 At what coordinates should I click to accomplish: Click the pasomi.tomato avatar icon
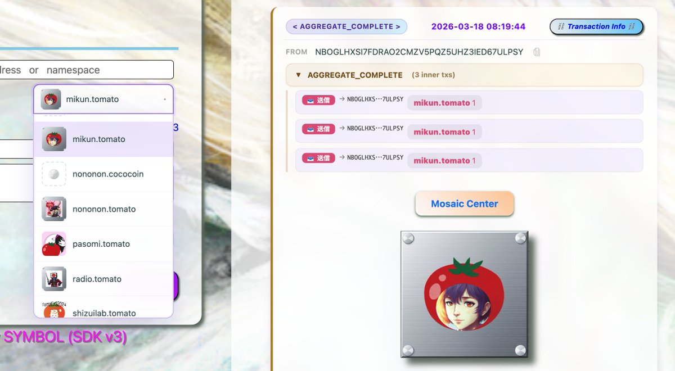click(54, 244)
